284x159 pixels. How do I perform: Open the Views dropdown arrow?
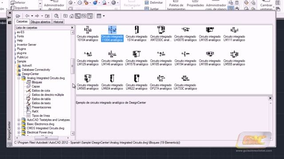104,16
